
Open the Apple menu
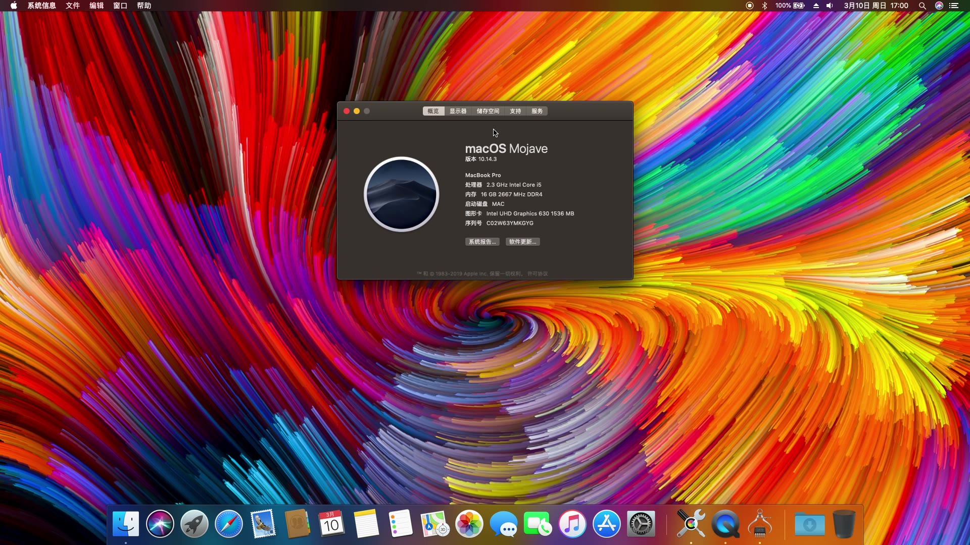14,6
